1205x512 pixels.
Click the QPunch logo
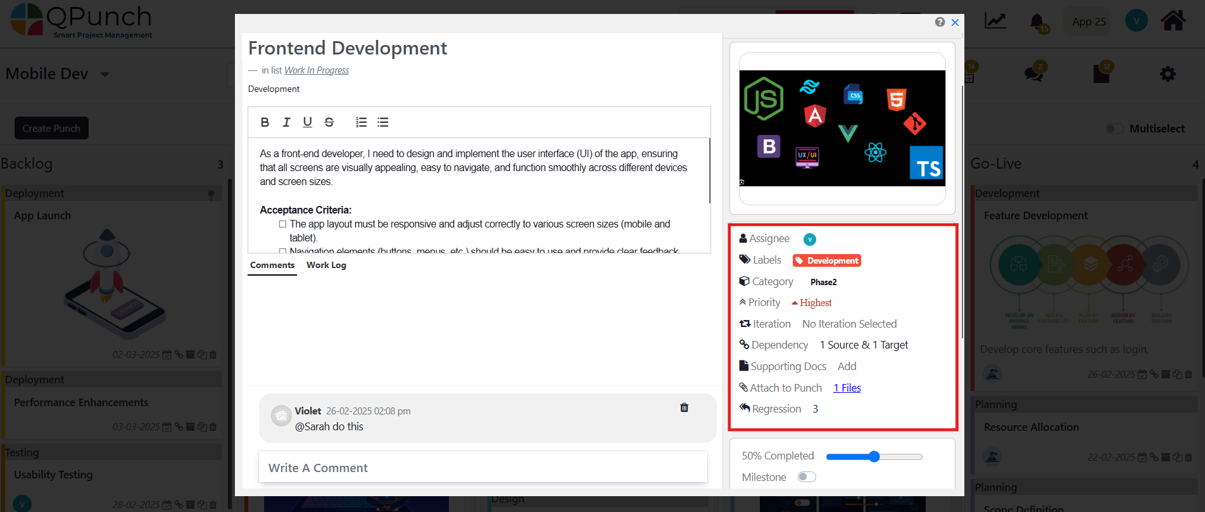[81, 22]
